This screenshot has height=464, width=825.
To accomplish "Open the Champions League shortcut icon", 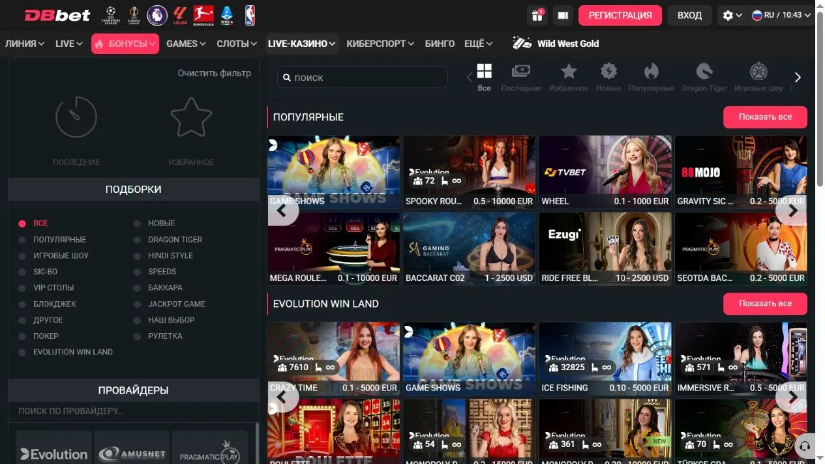I will click(112, 16).
